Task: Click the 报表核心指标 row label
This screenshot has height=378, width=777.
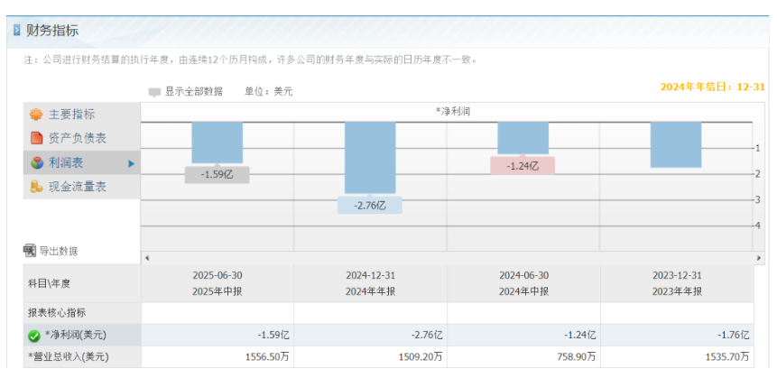Action: [82, 313]
